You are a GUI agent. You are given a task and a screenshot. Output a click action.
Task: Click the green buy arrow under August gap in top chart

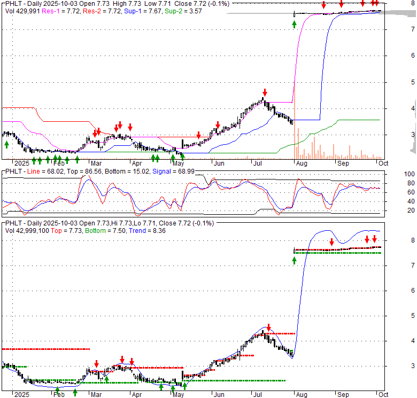294,25
